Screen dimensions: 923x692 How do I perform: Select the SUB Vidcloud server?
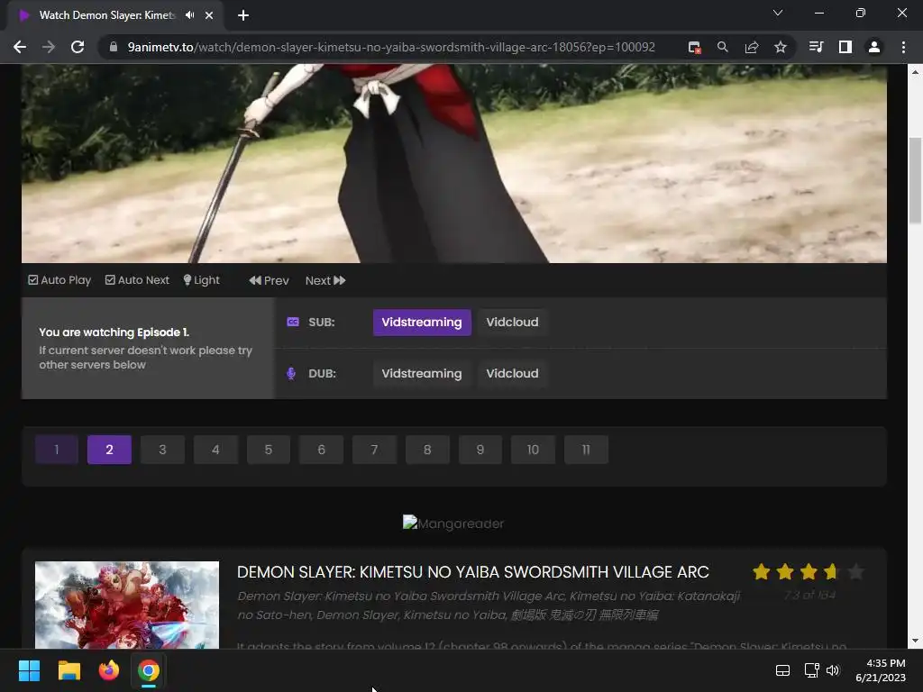[x=512, y=323]
